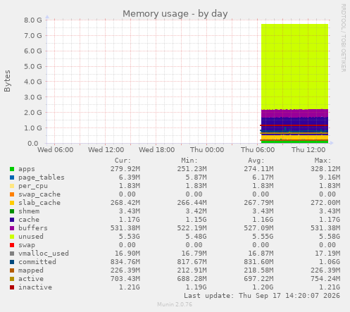
Task: Click the 'Bytes' y-axis label
Action: pyautogui.click(x=7, y=81)
